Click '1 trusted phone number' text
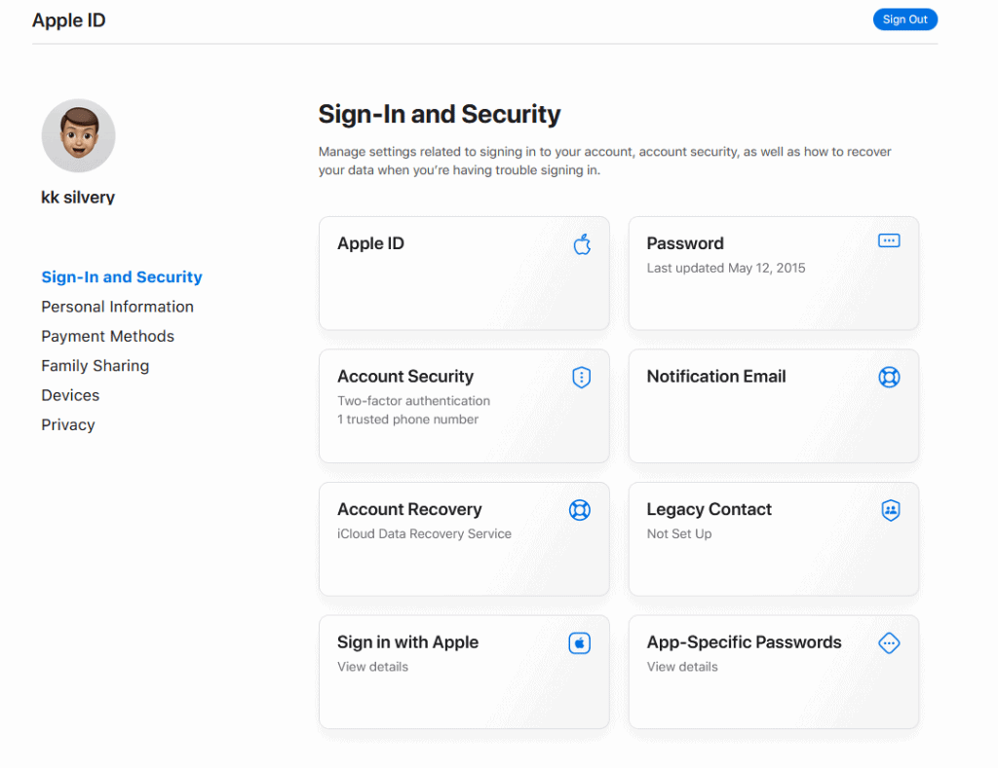This screenshot has width=998, height=768. 407,419
